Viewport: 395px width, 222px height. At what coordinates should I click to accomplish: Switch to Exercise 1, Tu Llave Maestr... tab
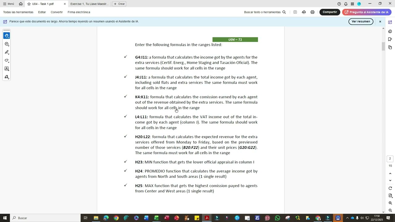point(89,4)
